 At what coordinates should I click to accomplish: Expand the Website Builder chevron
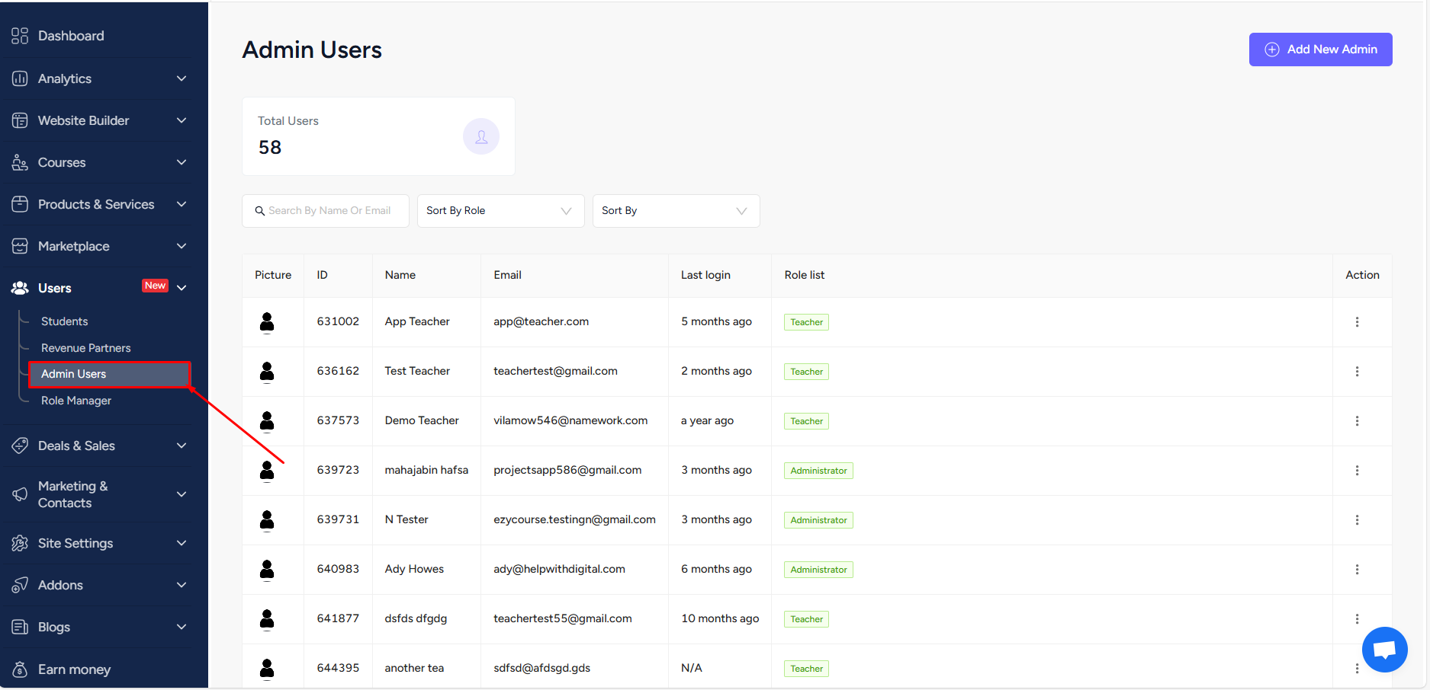(x=182, y=120)
